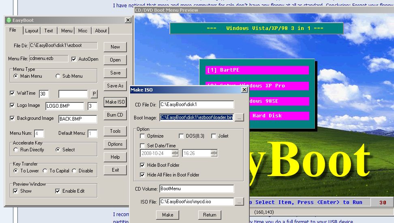Enable the DOS(8.3) checkbox
The image size is (394, 223).
181,136
